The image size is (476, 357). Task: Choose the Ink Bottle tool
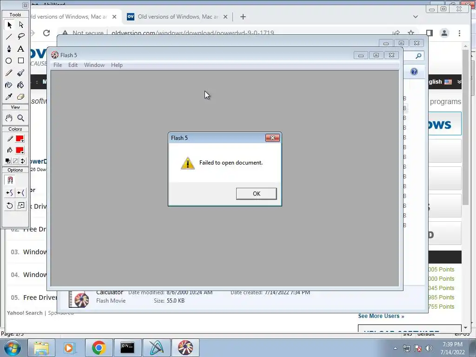[x=9, y=85]
